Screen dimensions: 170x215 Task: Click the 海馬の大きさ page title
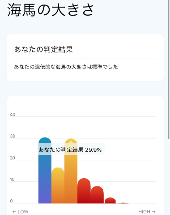pyautogui.click(x=51, y=10)
